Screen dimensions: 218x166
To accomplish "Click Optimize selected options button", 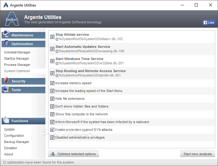I will [x=74, y=154].
